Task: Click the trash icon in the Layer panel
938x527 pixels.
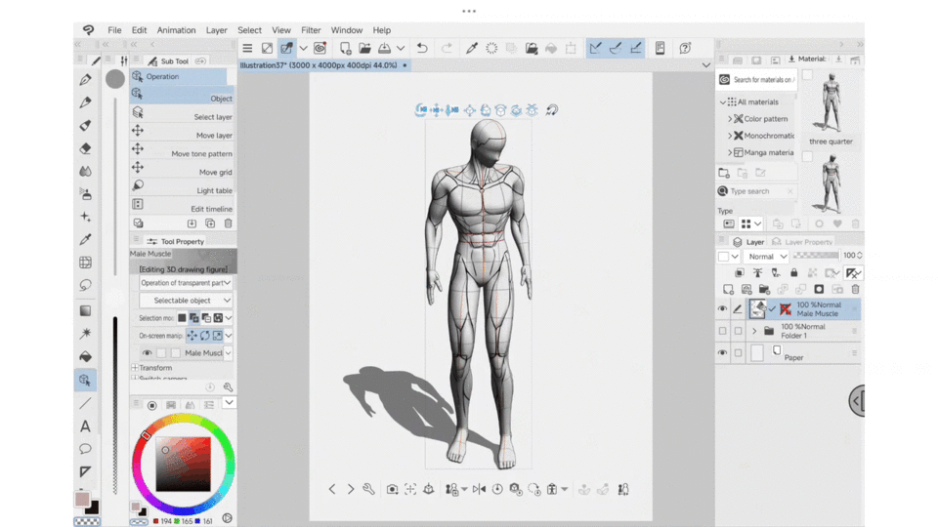Action: coord(855,290)
